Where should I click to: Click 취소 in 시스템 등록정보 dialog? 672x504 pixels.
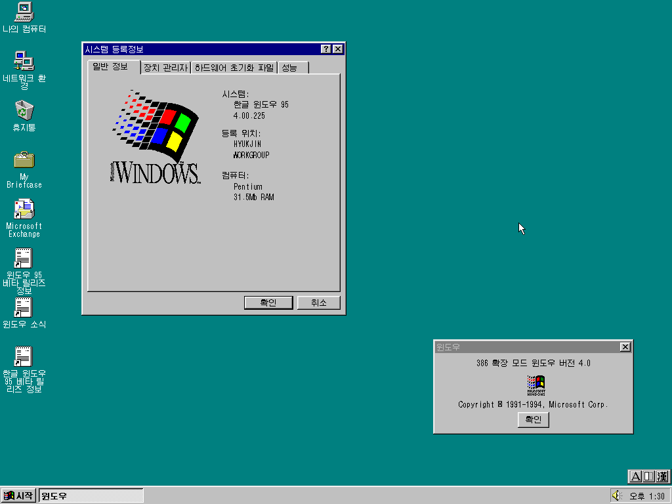319,303
